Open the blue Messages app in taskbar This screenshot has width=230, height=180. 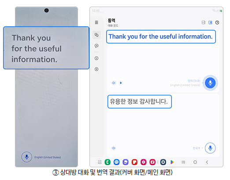click(116, 162)
